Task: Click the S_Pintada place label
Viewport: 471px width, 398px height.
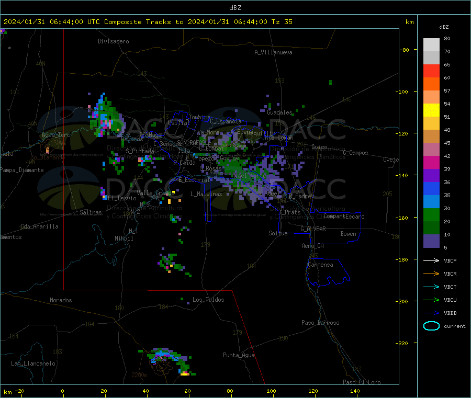Action: click(140, 151)
